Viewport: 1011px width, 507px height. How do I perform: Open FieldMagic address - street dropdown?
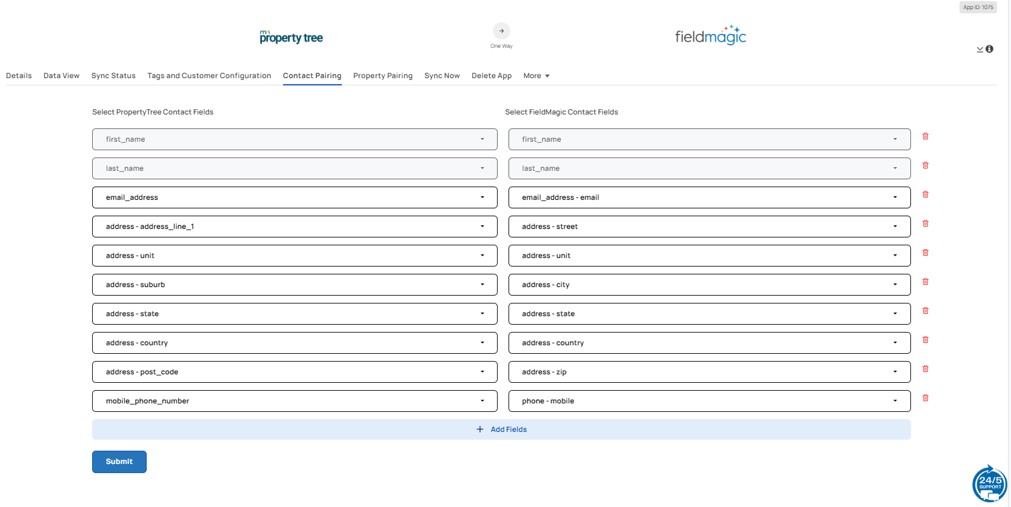[709, 227]
